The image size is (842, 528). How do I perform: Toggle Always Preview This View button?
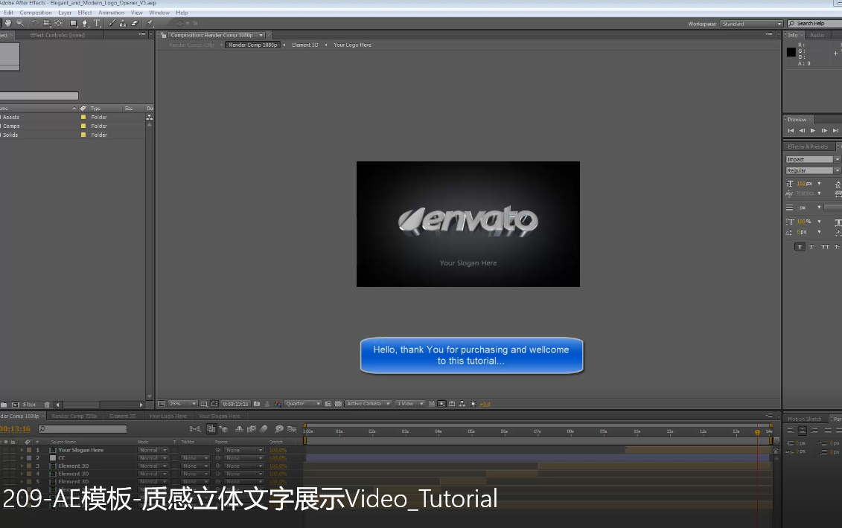[x=161, y=404]
